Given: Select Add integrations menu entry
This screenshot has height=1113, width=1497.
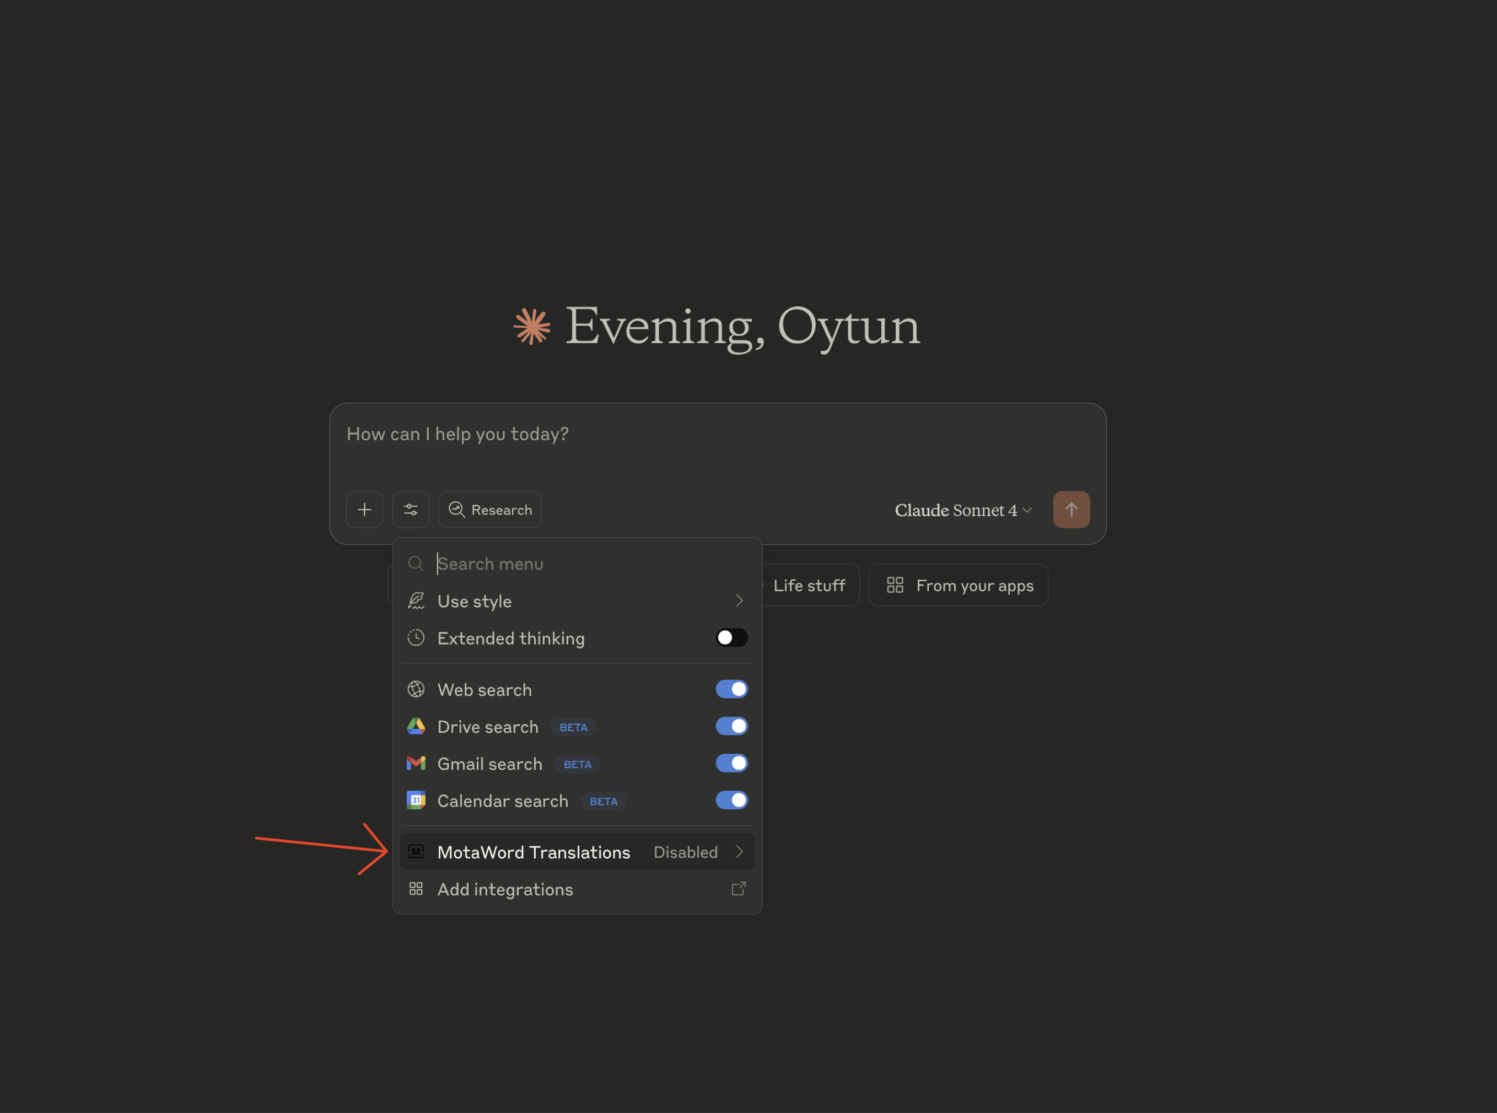Looking at the screenshot, I should (505, 889).
